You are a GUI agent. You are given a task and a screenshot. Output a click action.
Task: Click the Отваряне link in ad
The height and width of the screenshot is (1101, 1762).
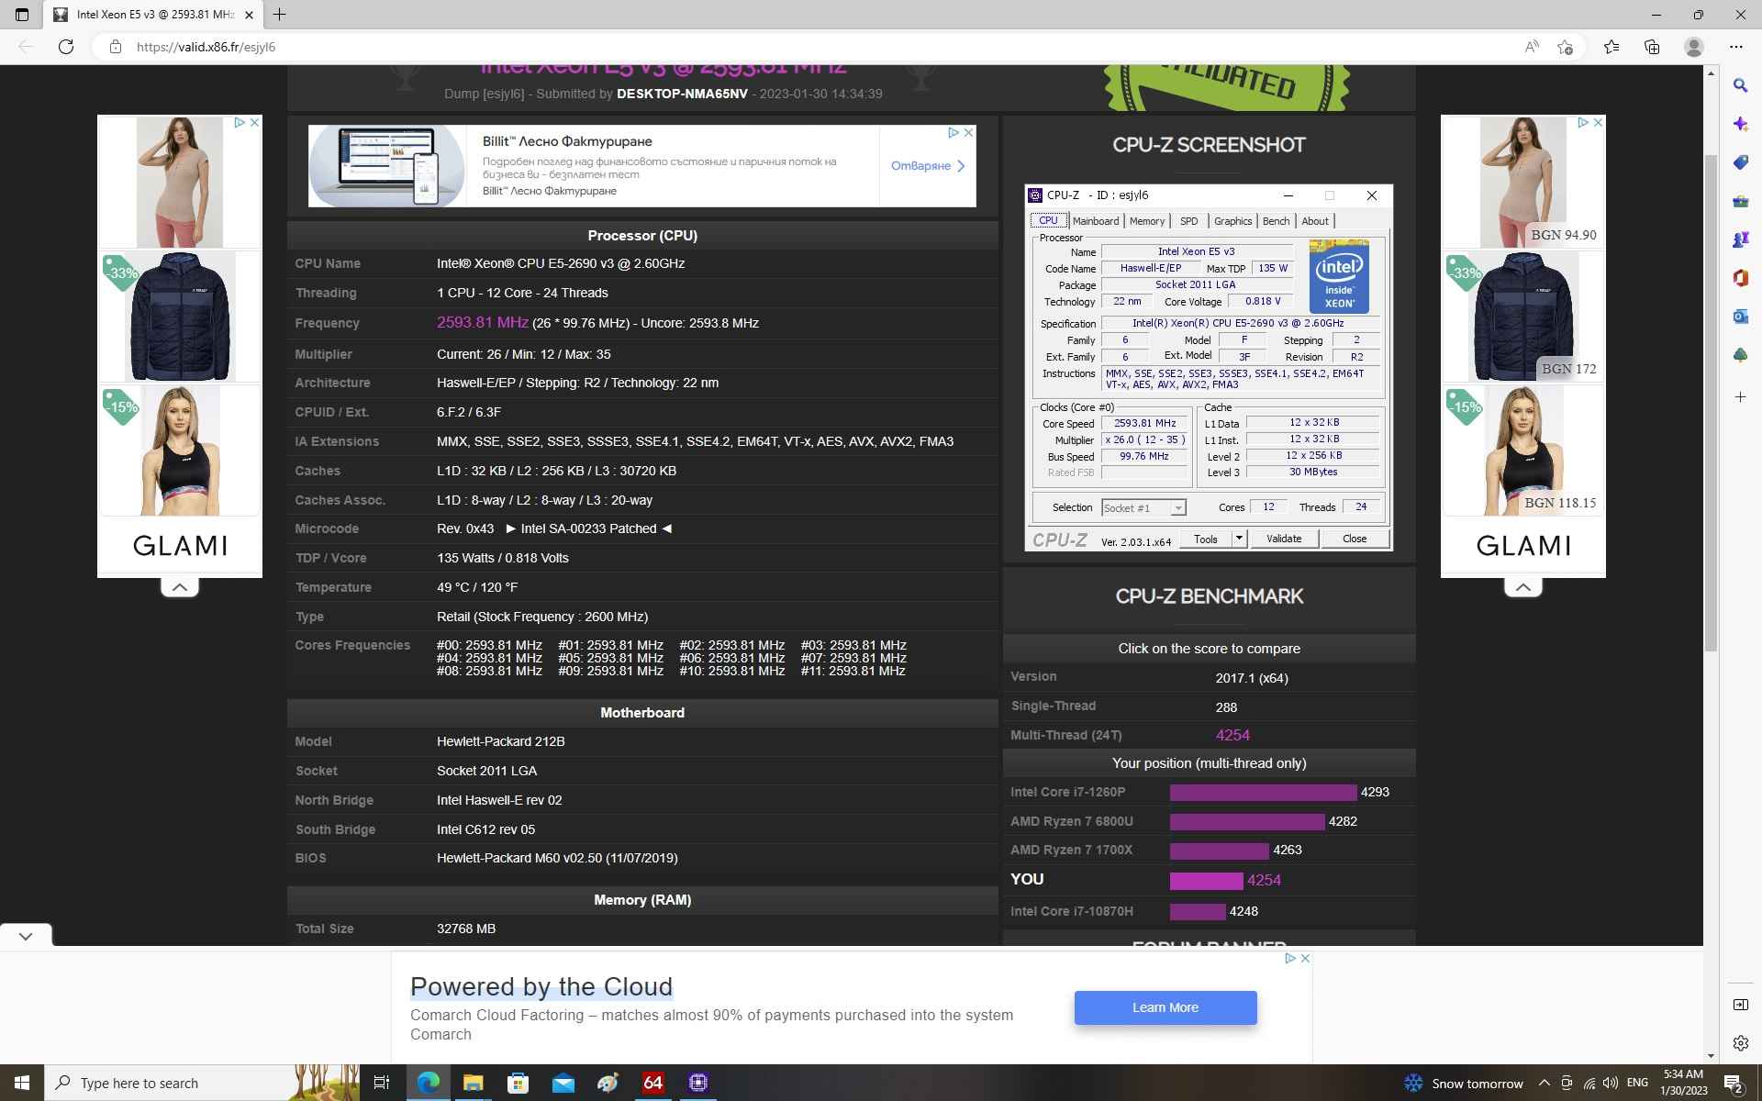pos(928,166)
